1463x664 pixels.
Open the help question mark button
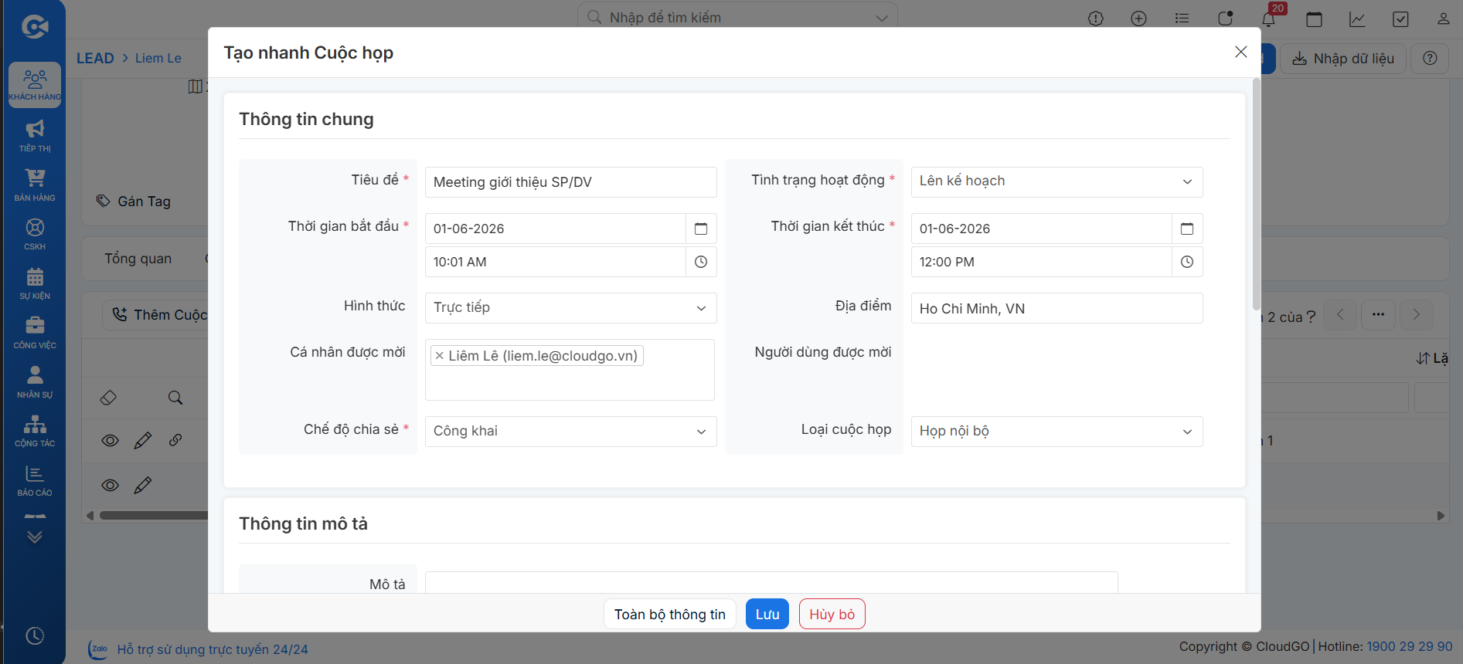click(1430, 59)
